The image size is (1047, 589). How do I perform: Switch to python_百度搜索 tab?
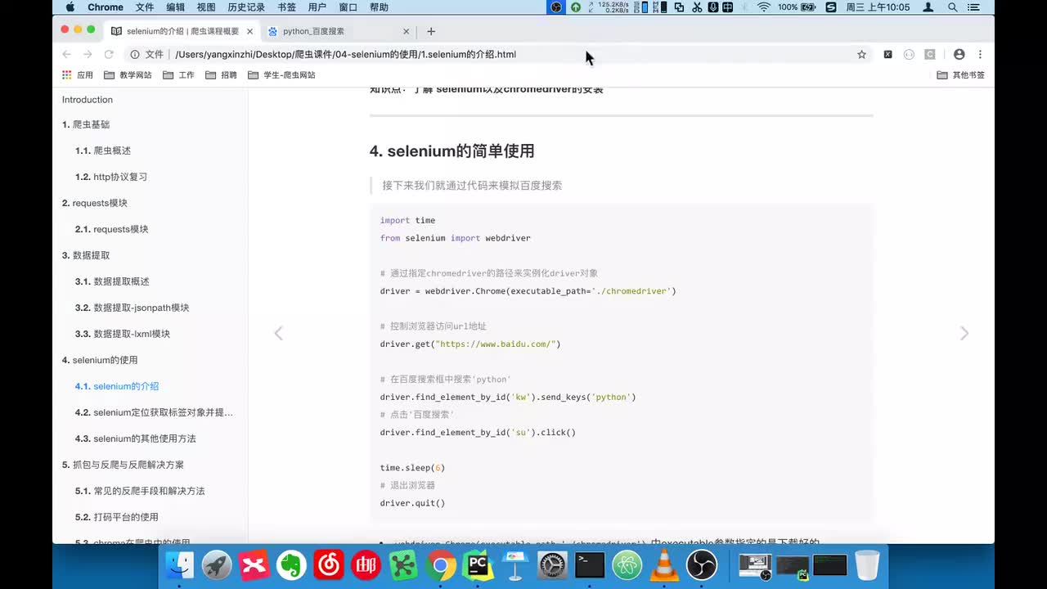[339, 31]
